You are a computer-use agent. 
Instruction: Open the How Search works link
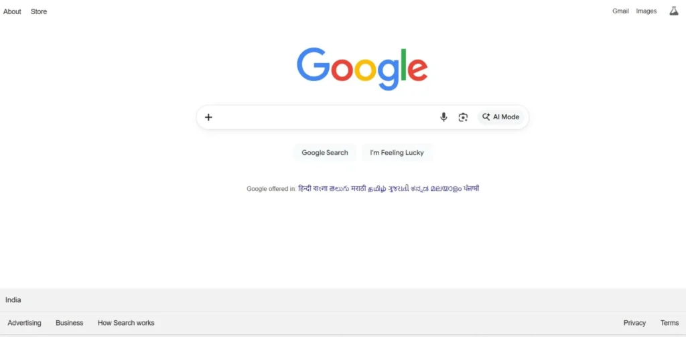click(126, 323)
